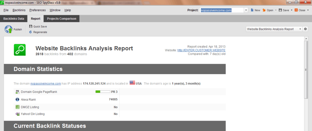Click the Website Backlinks Analysis Report title

[x=84, y=48]
